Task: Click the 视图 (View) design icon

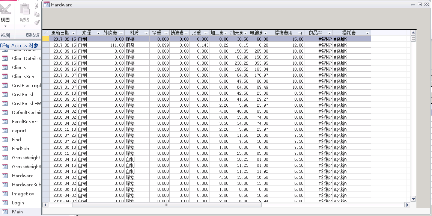Action: tap(5, 9)
